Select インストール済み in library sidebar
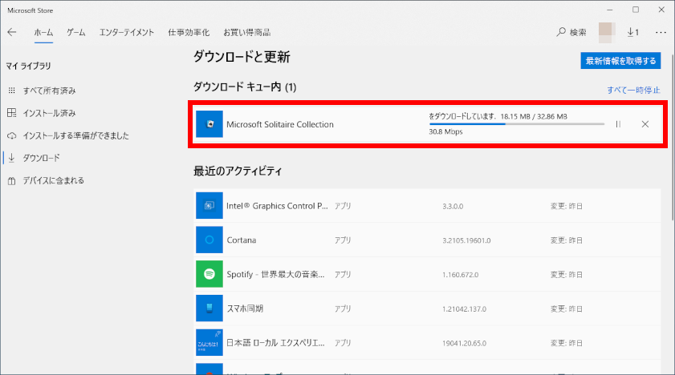This screenshot has width=675, height=375. tap(49, 114)
